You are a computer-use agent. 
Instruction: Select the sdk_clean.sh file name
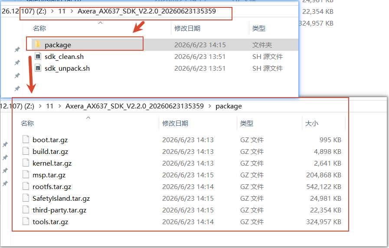[64, 56]
